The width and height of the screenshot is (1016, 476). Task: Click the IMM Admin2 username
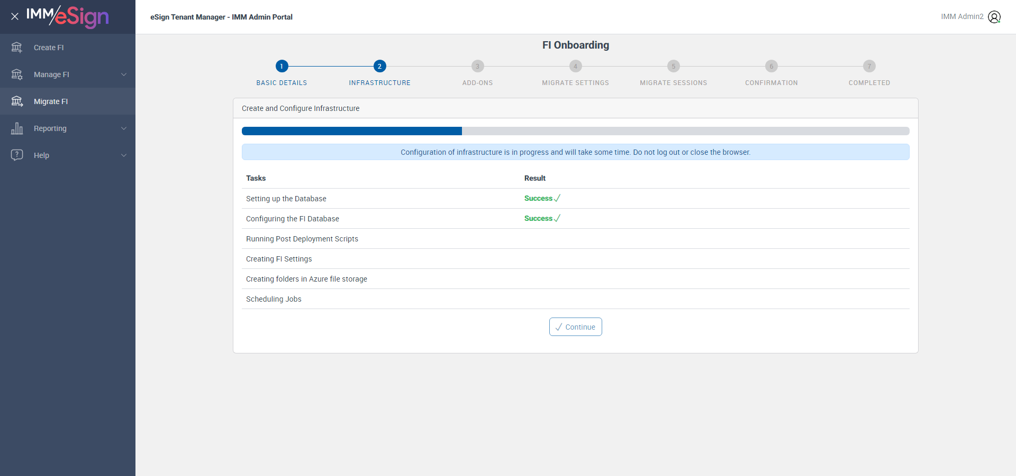point(962,16)
